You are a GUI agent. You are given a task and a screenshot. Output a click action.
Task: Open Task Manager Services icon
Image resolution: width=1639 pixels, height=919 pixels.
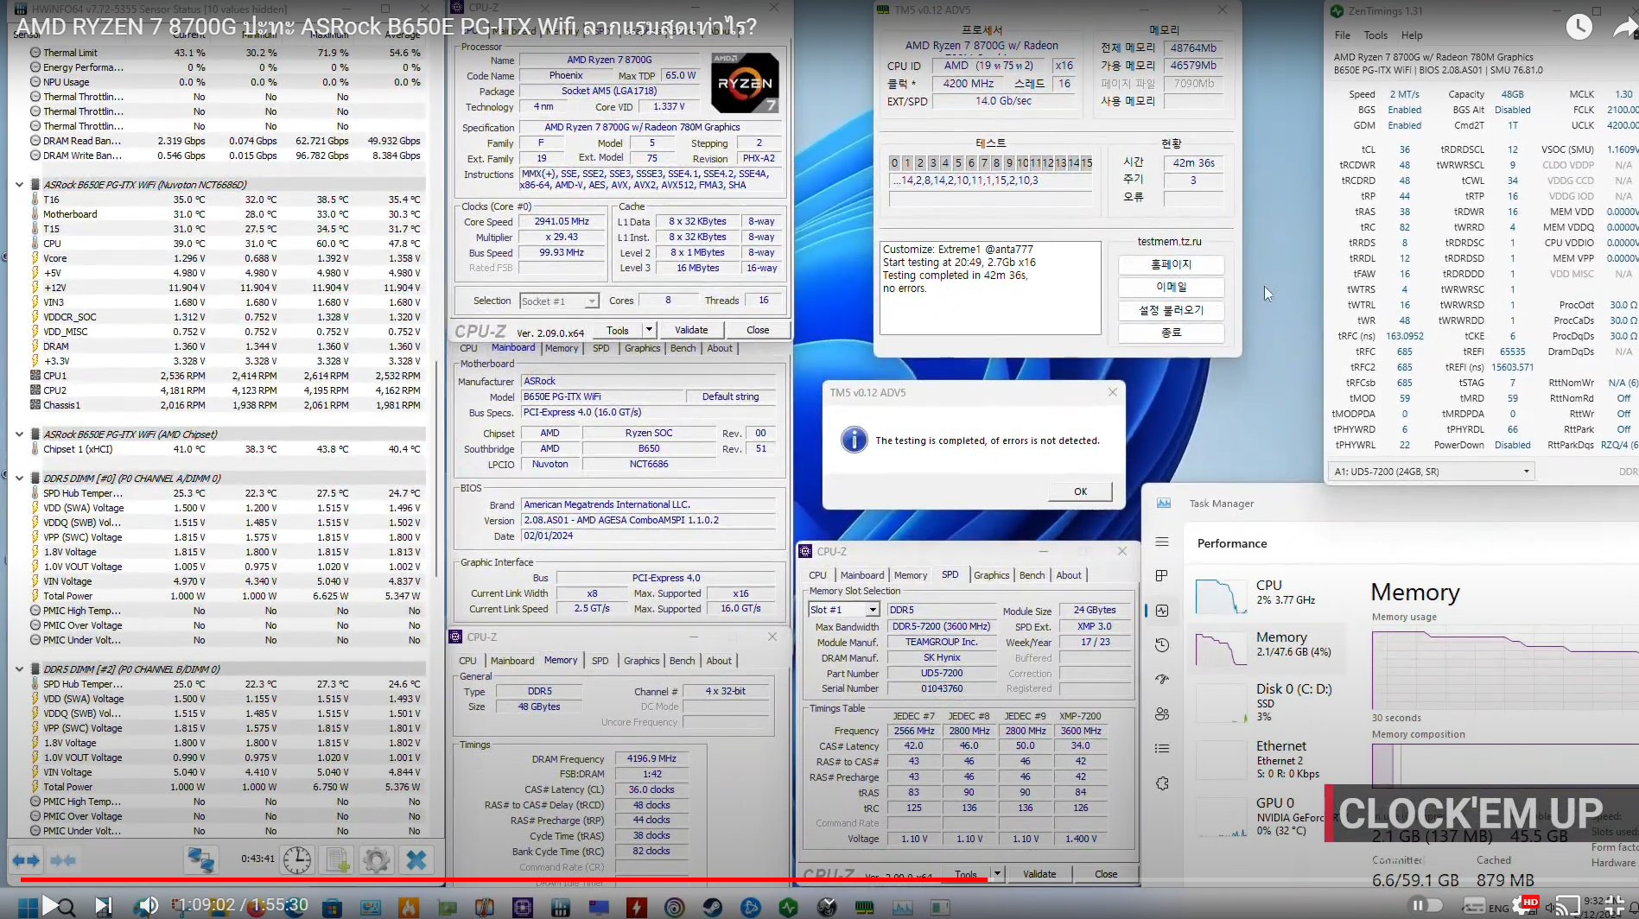point(1162,783)
